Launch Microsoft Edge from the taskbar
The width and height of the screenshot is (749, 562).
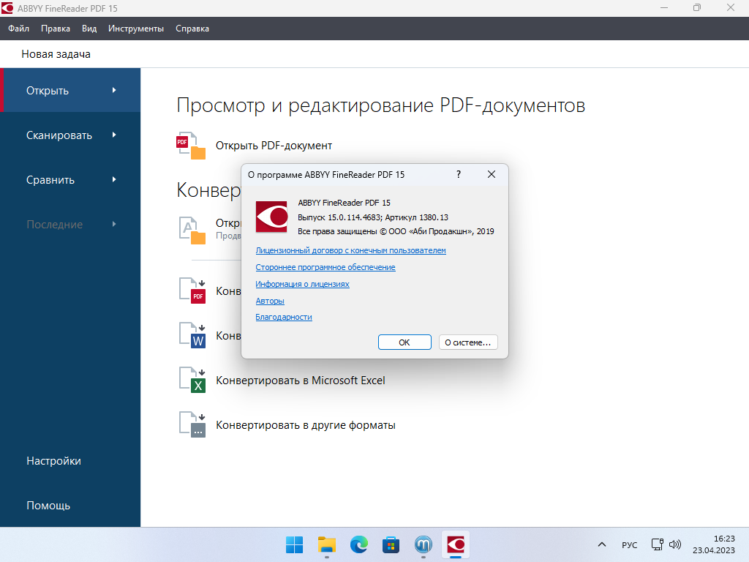pyautogui.click(x=358, y=544)
